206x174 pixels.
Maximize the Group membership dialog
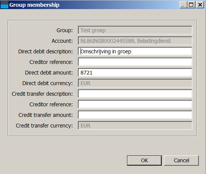click(x=191, y=5)
